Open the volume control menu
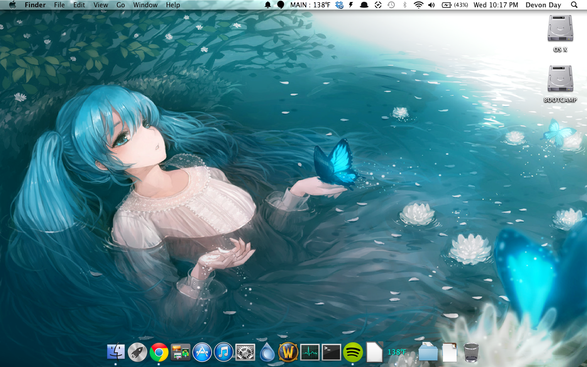Screen dimensions: 587x367 tap(432, 5)
